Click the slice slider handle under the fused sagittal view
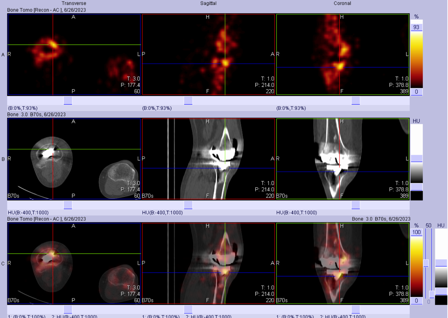Screen dimensions: 448x318 pyautogui.click(x=188, y=309)
